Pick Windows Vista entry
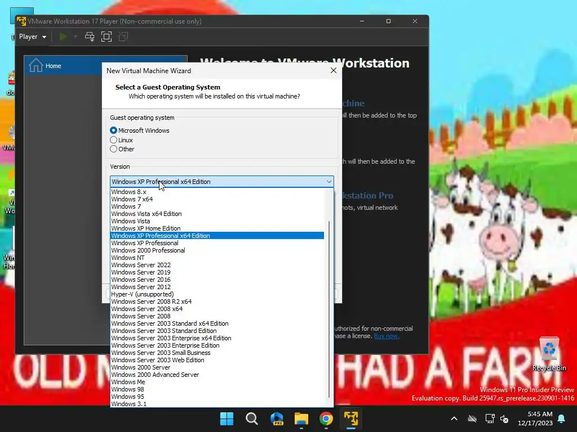 (217, 221)
